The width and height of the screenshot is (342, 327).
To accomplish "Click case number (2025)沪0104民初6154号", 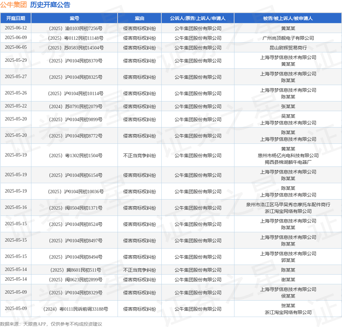I will tap(75, 175).
